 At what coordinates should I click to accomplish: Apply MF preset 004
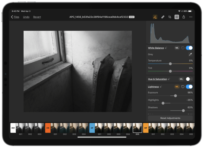pos(182,128)
